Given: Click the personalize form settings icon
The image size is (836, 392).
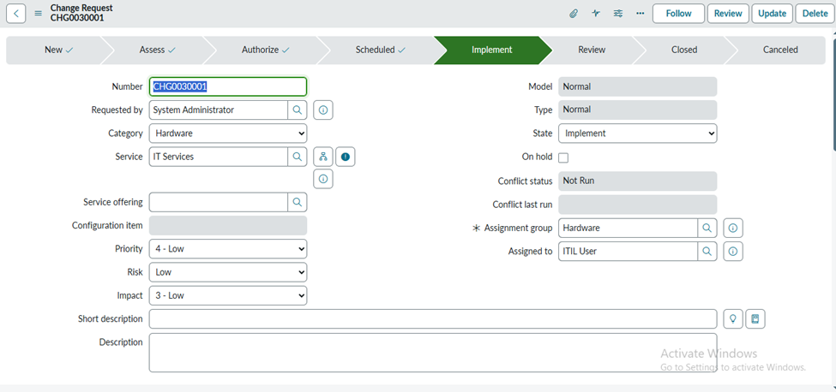Looking at the screenshot, I should pos(618,14).
